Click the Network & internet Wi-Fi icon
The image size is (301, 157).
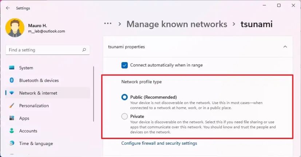tap(12, 93)
